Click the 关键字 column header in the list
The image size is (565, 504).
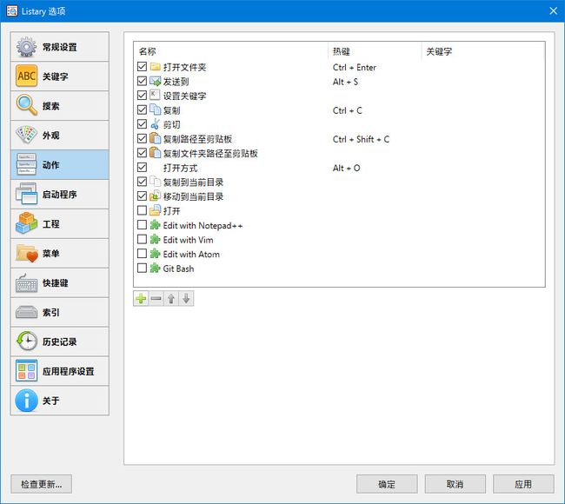coord(482,51)
